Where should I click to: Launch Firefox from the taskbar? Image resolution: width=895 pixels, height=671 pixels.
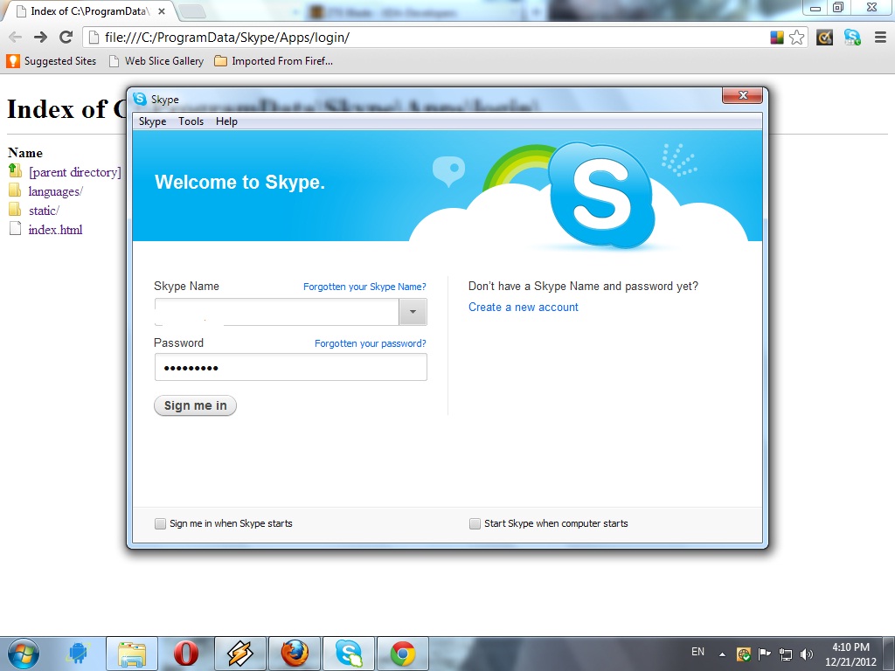(x=295, y=654)
